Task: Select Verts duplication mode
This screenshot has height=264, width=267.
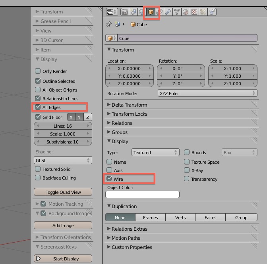Action: pos(180,218)
